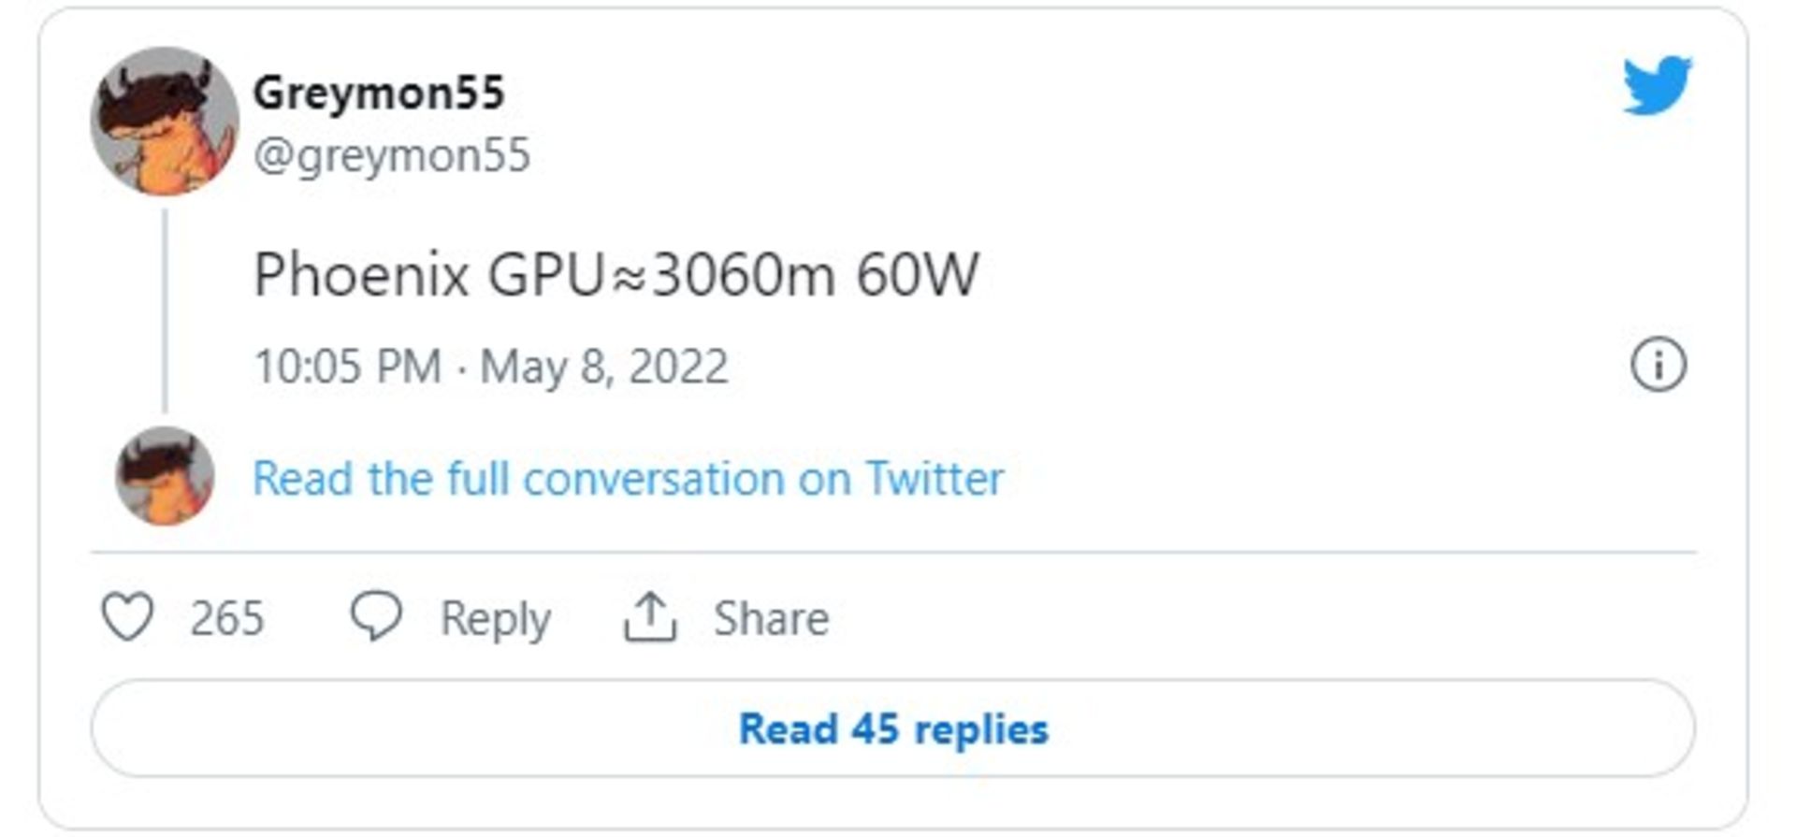Click the tweet text Phoenix GPU 3060m
1796x837 pixels.
pos(617,274)
